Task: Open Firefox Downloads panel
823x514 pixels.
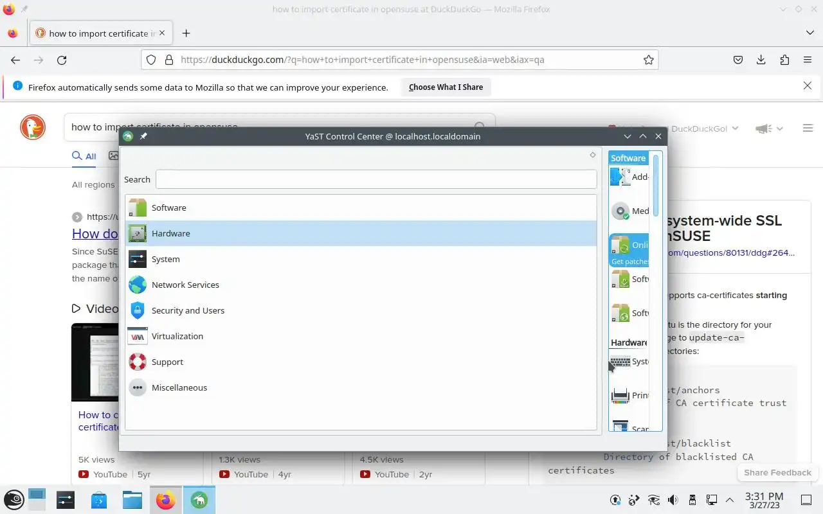Action: coord(761,60)
